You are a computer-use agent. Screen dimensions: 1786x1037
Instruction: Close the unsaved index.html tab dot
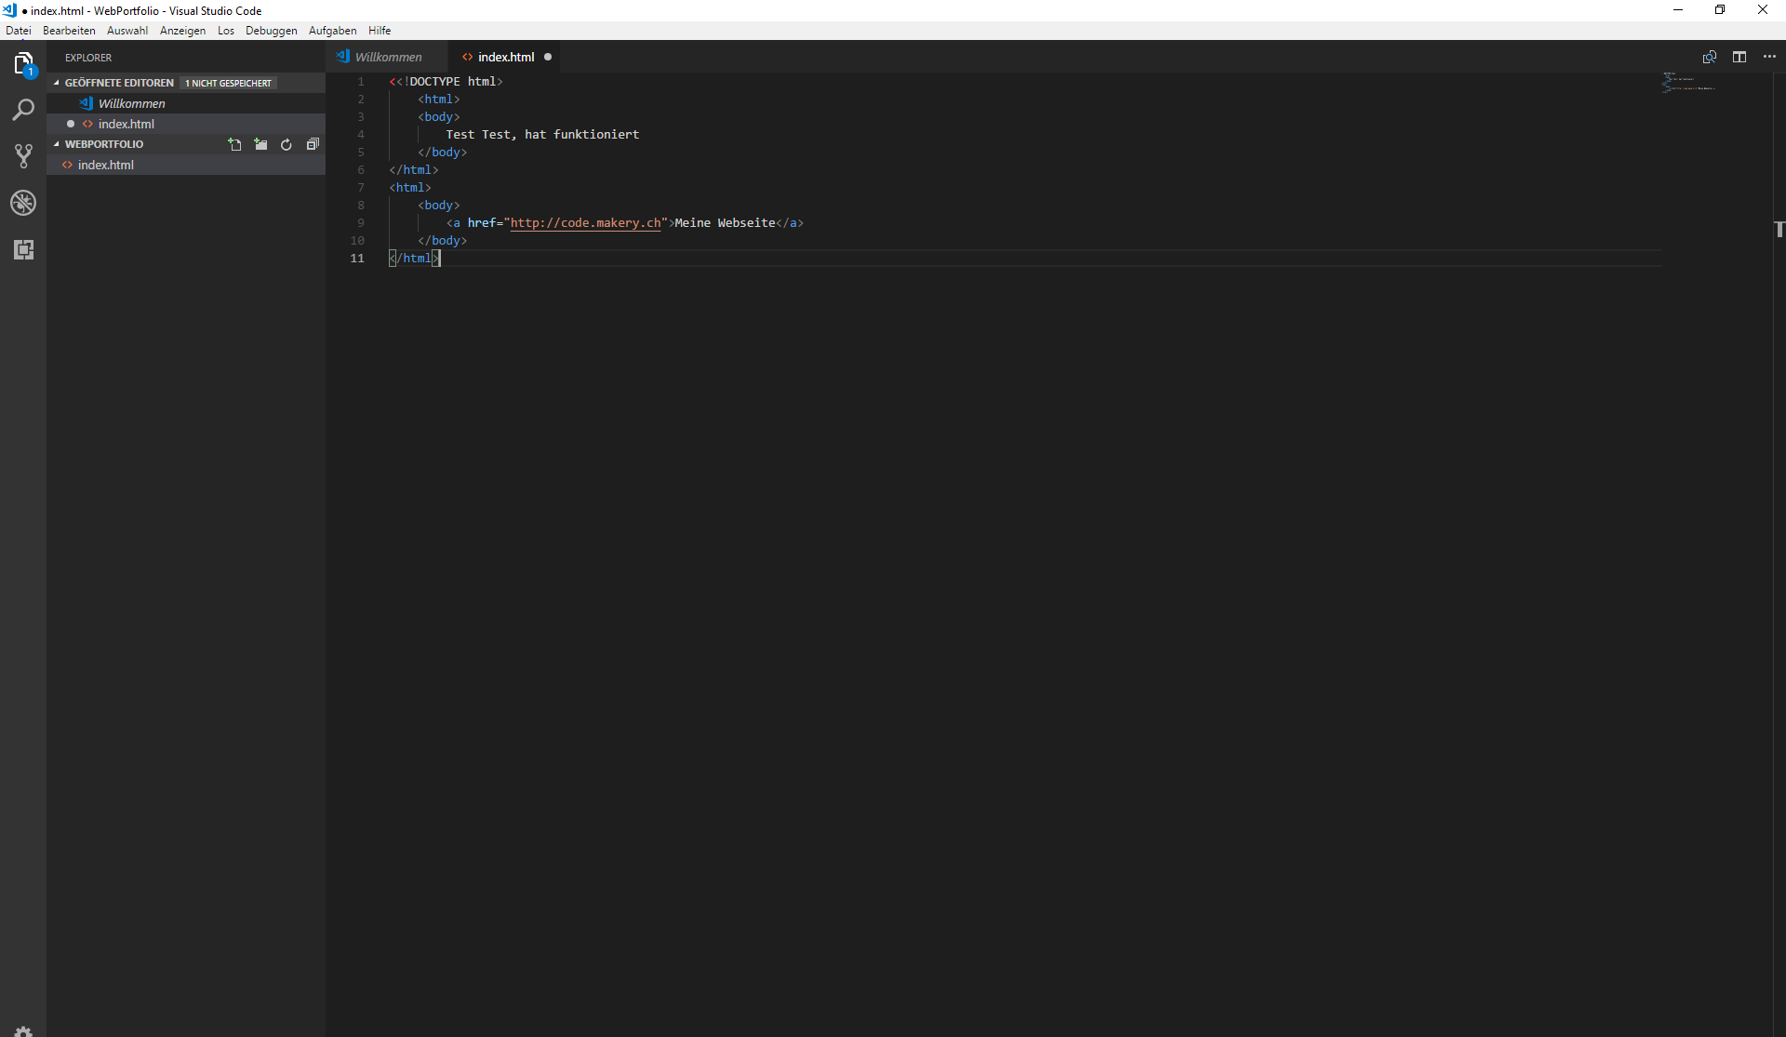tap(548, 57)
